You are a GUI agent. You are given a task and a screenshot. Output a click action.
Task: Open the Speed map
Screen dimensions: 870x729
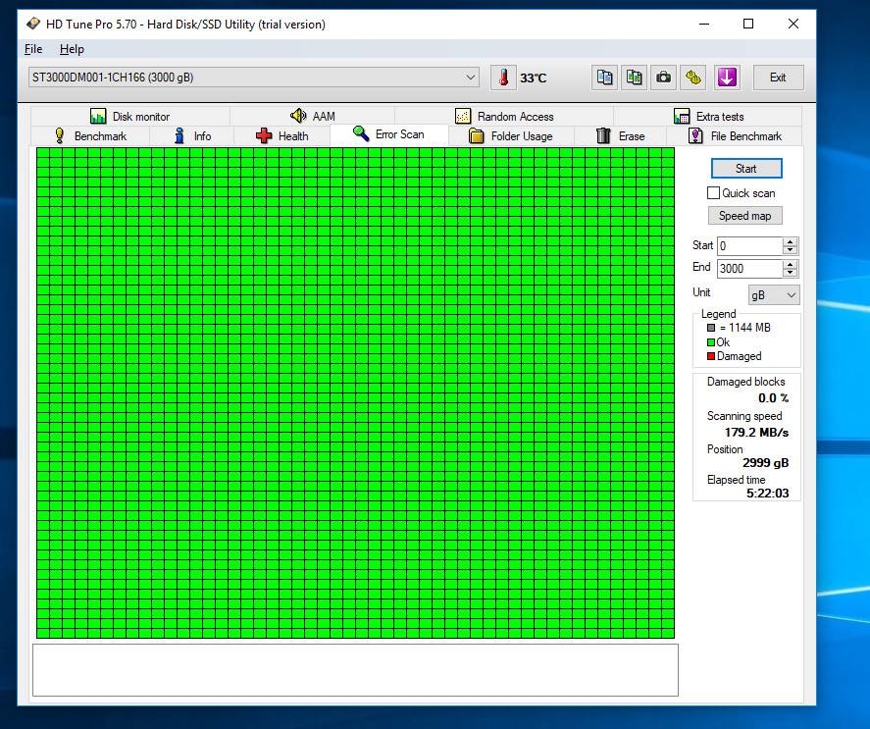click(745, 216)
